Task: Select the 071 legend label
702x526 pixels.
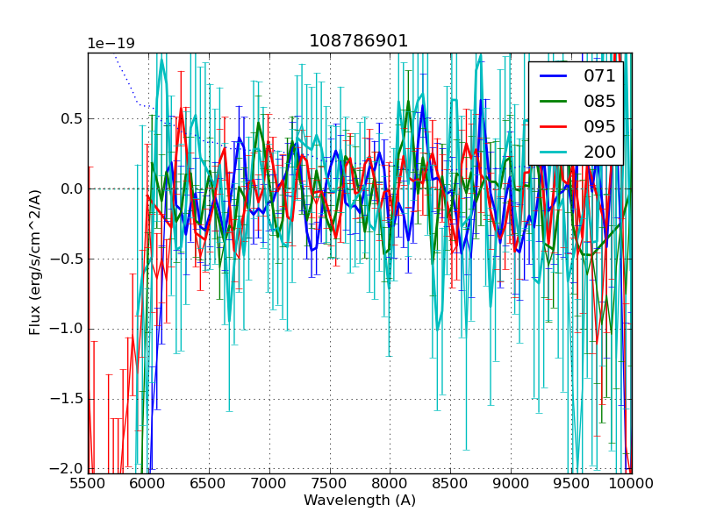Action: pyautogui.click(x=600, y=75)
